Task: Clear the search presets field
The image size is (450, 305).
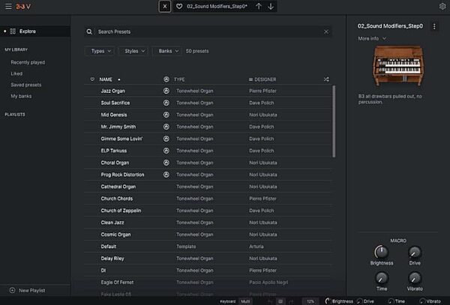Action: coord(326,31)
